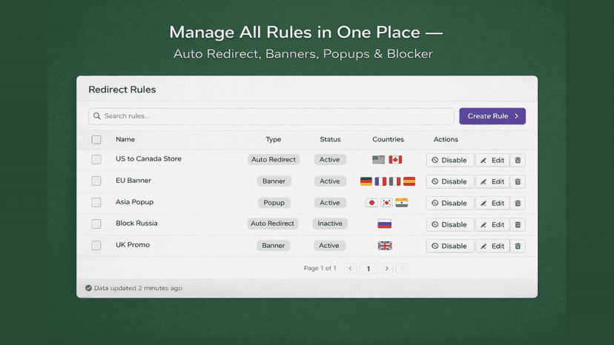Click the 'Block Russia' rule name
This screenshot has width=614, height=345.
click(136, 223)
